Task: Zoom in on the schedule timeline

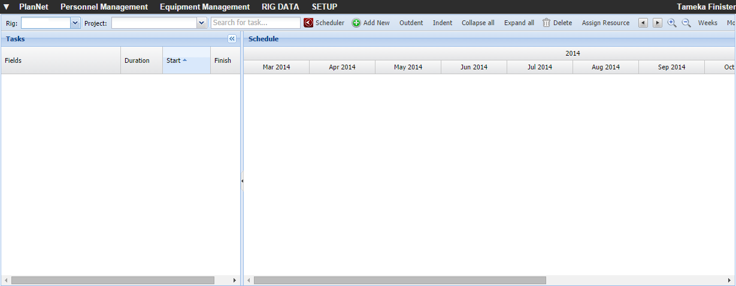Action: pyautogui.click(x=672, y=23)
